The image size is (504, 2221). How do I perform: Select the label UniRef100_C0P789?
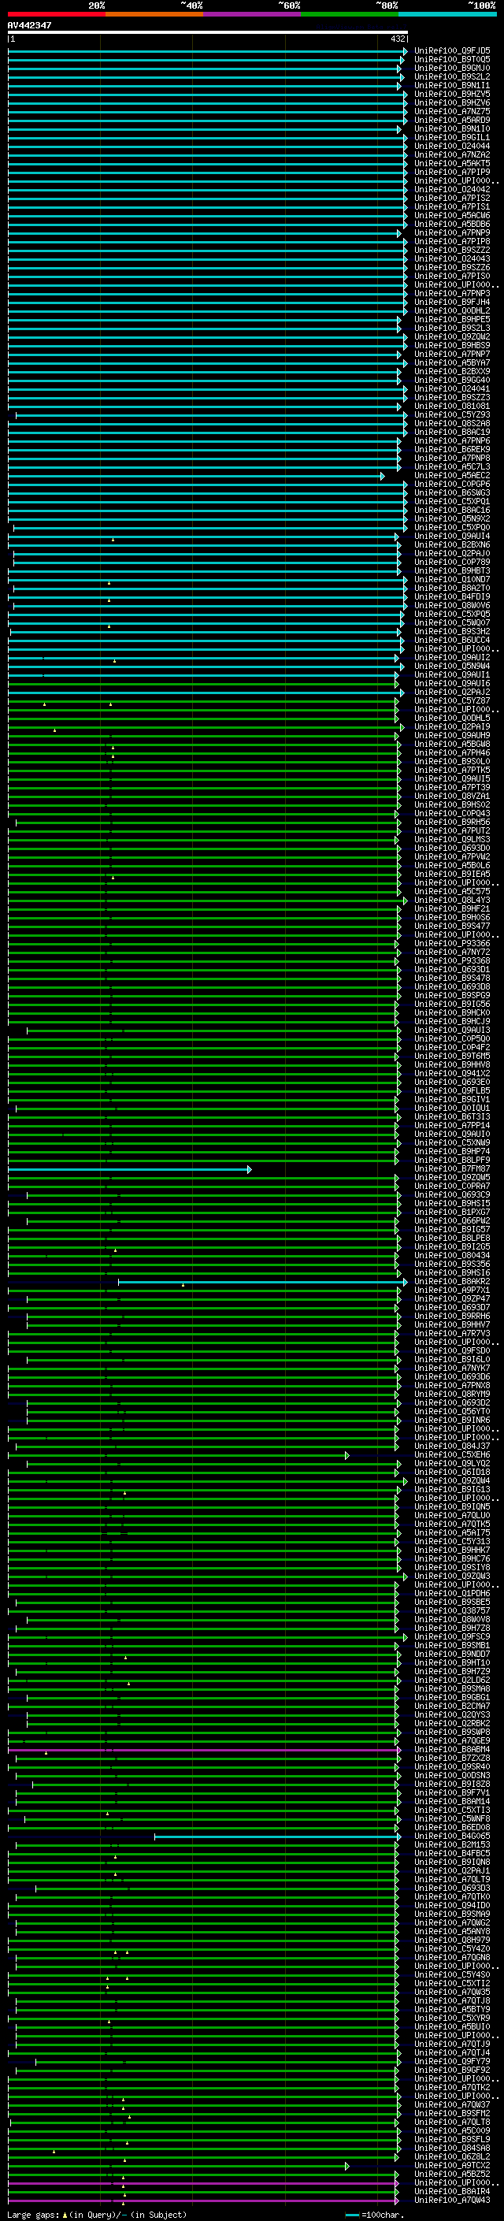click(x=452, y=563)
